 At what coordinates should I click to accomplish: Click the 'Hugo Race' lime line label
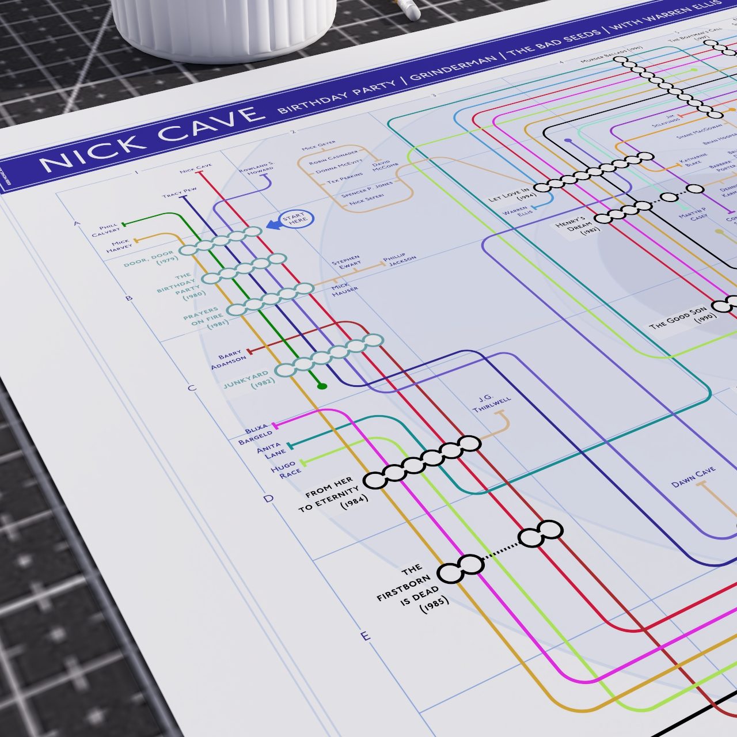click(x=287, y=469)
